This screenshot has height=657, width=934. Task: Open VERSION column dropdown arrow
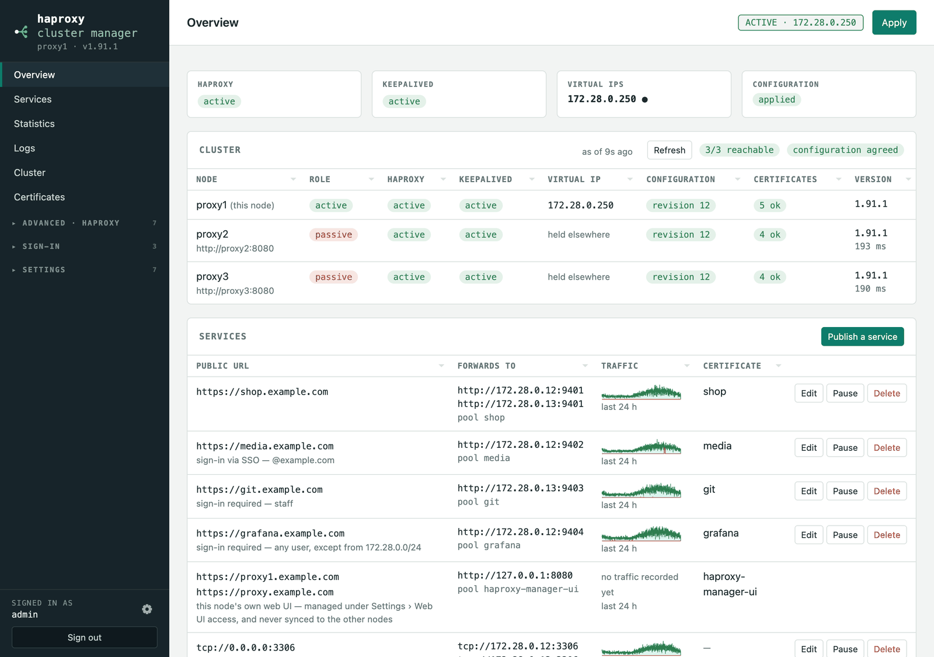(908, 179)
